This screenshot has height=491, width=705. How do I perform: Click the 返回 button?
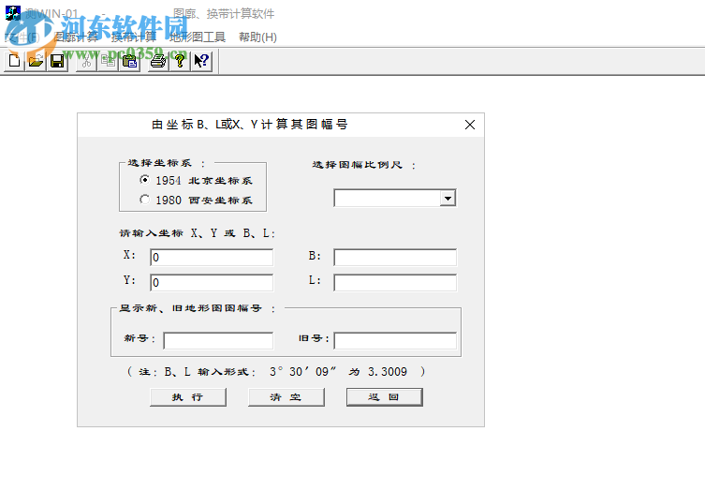(385, 397)
